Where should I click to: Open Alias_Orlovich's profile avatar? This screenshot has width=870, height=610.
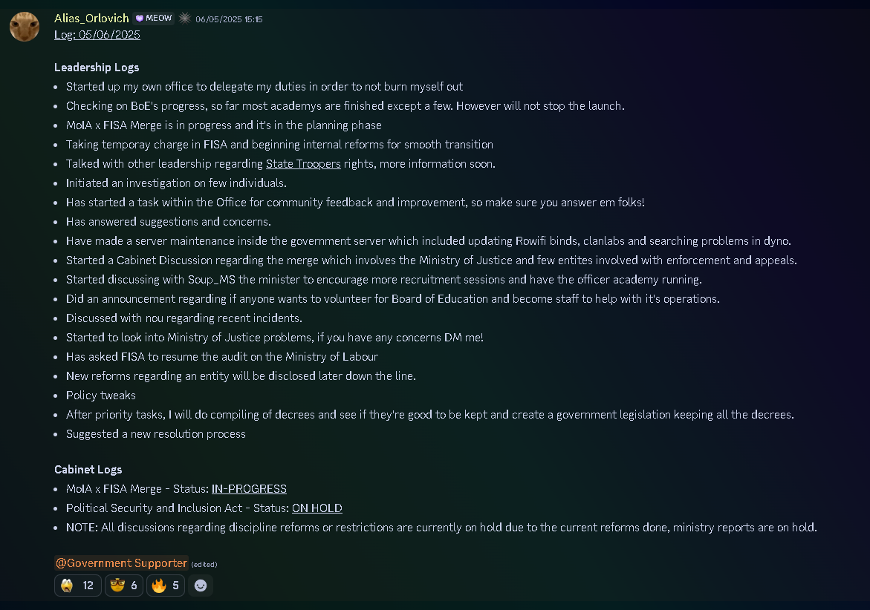click(x=25, y=26)
